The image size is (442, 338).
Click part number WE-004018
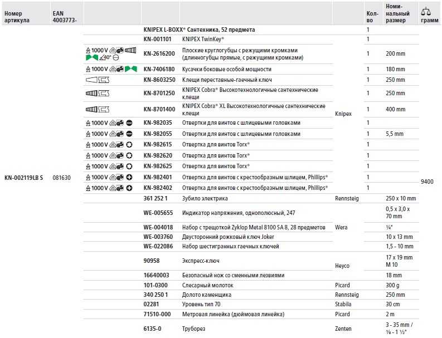158,227
